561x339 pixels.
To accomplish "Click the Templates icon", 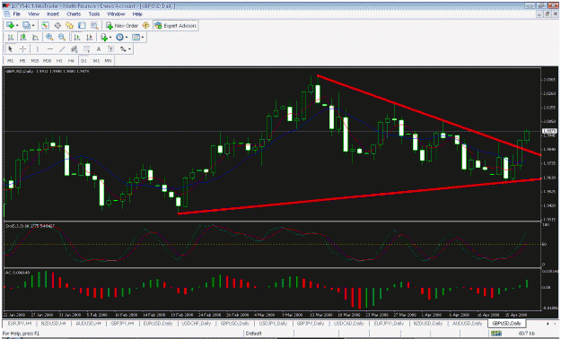I will click(136, 37).
